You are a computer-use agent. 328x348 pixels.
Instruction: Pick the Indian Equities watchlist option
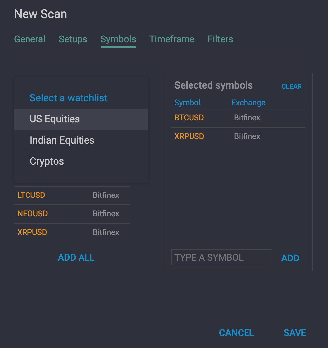click(x=62, y=140)
